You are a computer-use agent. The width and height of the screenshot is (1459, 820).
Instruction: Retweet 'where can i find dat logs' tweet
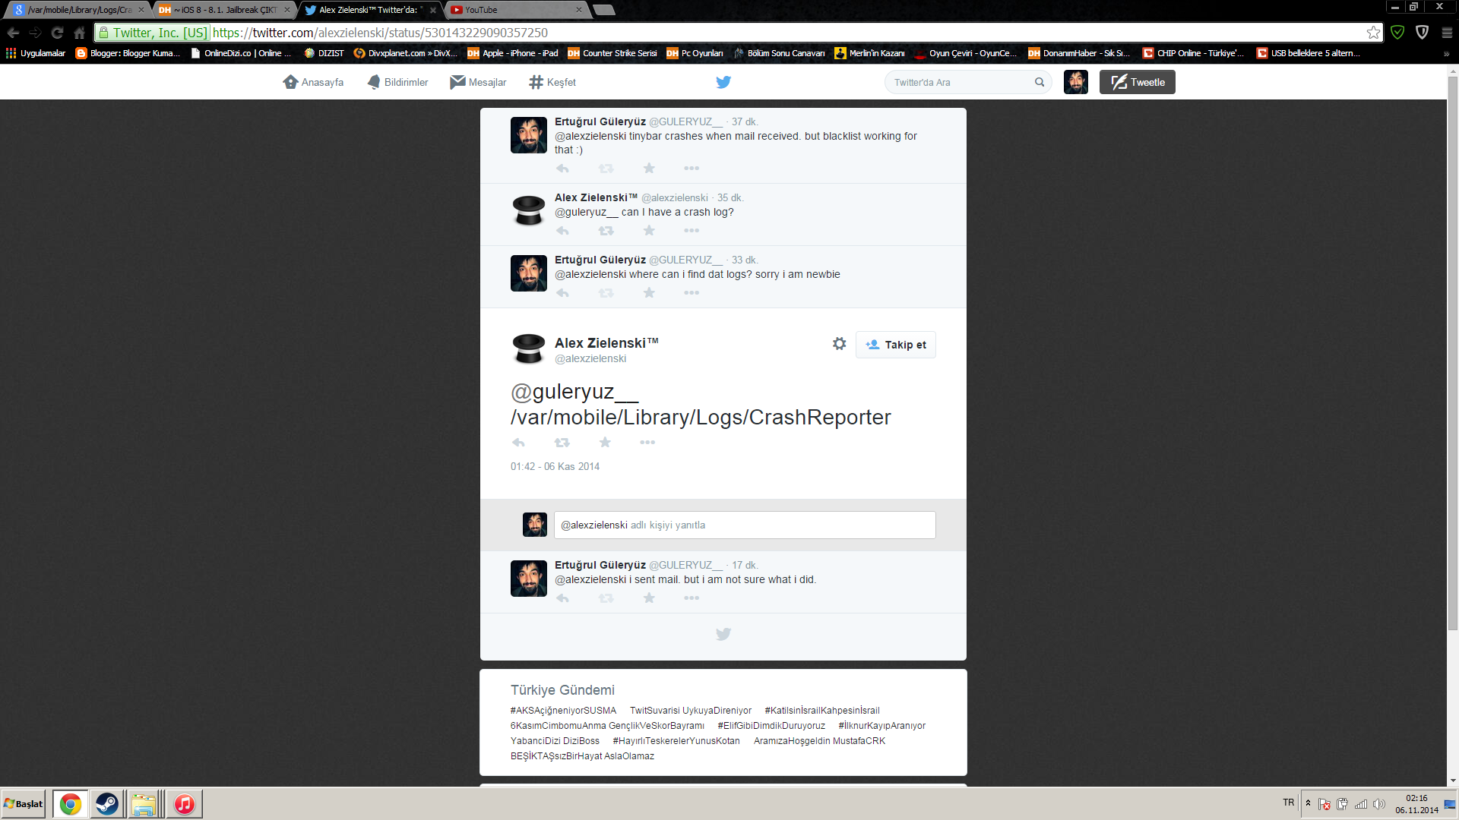[x=606, y=293]
